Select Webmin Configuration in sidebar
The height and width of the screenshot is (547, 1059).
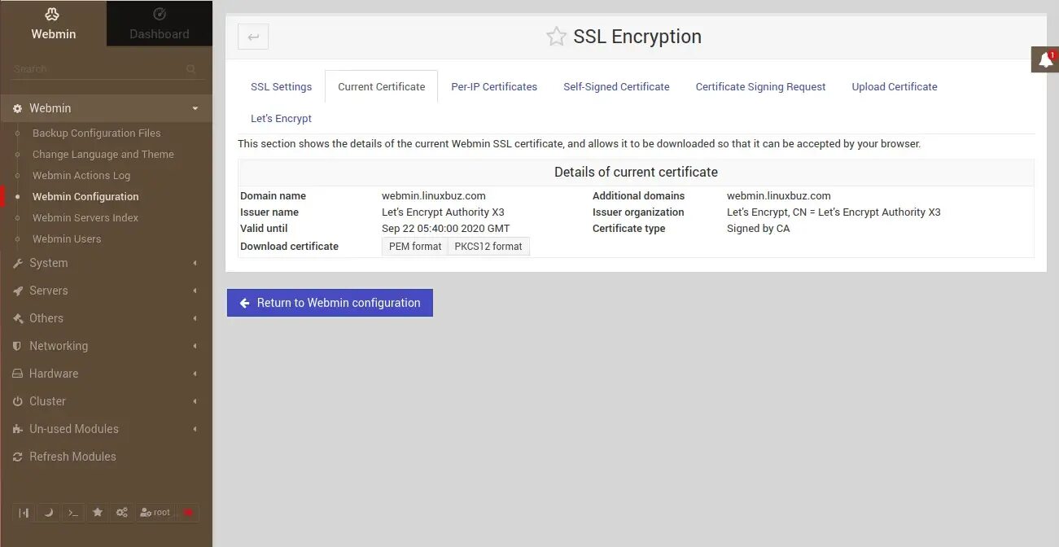(85, 196)
